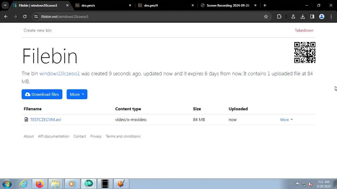The image size is (337, 189).
Task: View site information icon in address bar
Action: 36,17
